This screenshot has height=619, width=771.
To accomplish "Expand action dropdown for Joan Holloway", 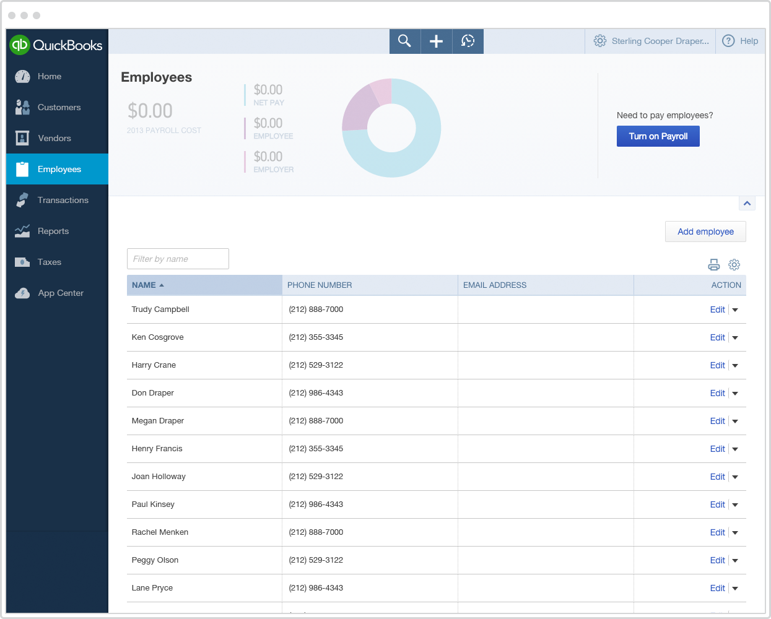I will (x=735, y=477).
